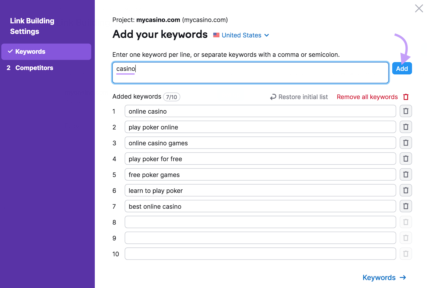Delete the "play poker online" keyword
This screenshot has width=427, height=288.
tap(406, 127)
